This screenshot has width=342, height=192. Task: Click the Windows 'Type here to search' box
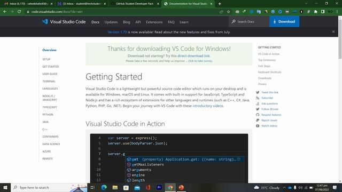pyautogui.click(x=49, y=187)
